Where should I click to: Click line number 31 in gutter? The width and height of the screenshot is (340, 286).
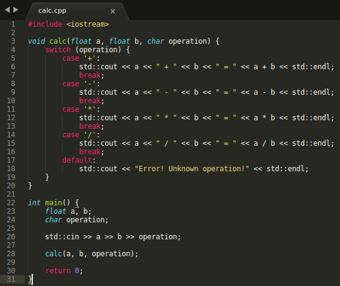[11, 279]
